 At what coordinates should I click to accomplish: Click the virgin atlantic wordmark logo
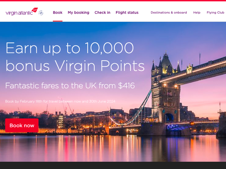pyautogui.click(x=19, y=13)
